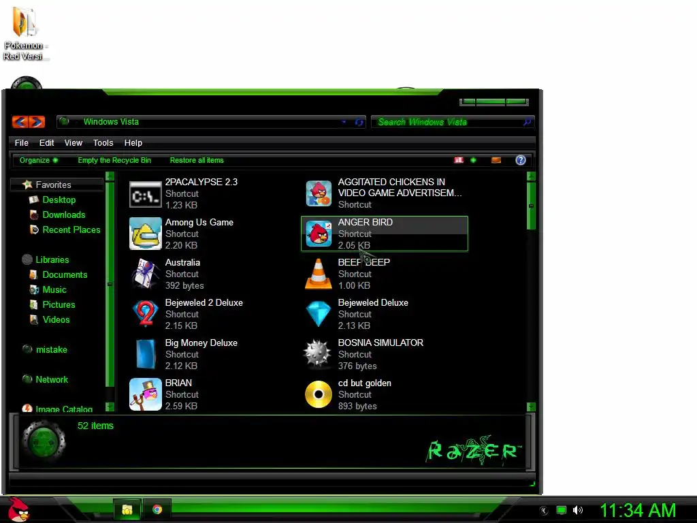Click the Angry Birds start button
The height and width of the screenshot is (523, 697).
click(x=18, y=509)
